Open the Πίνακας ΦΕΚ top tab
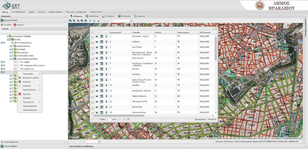Image resolution: width=308 pixels, height=149 pixels. click(x=96, y=12)
